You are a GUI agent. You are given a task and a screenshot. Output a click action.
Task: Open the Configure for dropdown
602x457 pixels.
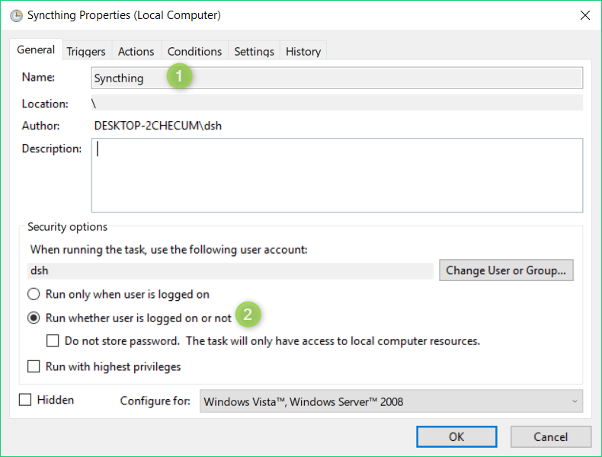[x=391, y=401]
